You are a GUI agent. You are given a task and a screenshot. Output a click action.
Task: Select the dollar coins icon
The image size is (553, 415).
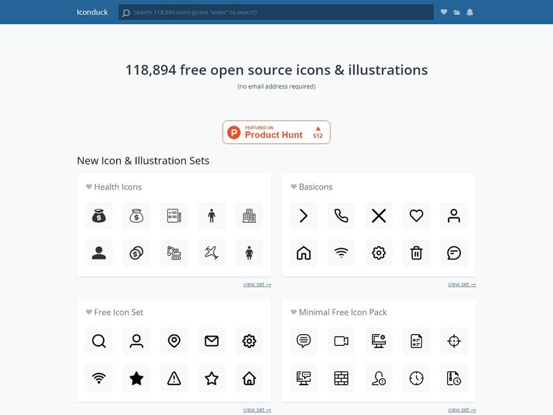pyautogui.click(x=136, y=253)
